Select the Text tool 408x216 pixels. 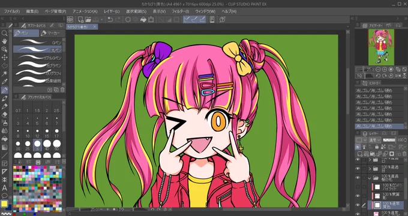4,188
